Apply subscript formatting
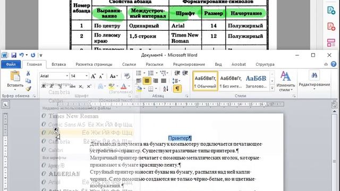This screenshot has width=340, height=191. [81, 86]
